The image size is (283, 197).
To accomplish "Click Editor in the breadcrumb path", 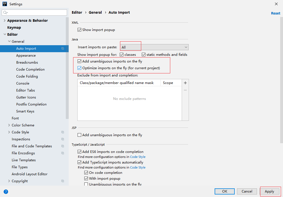I will click(77, 13).
